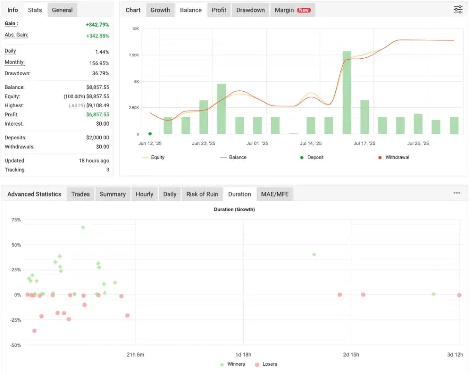Click a red loser dot below -25%
Image resolution: width=469 pixels, height=373 pixels.
coord(34,330)
